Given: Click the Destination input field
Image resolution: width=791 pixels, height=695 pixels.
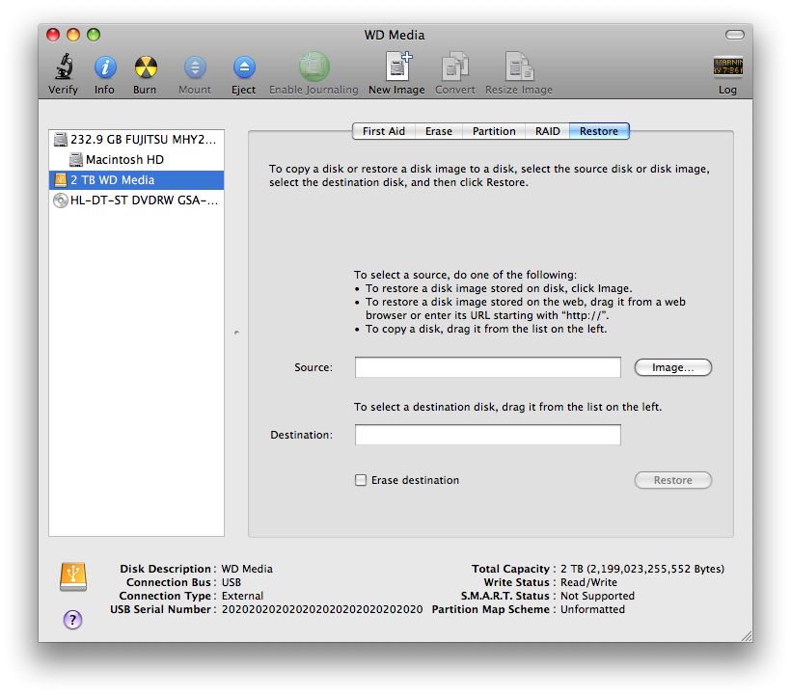Looking at the screenshot, I should (487, 435).
